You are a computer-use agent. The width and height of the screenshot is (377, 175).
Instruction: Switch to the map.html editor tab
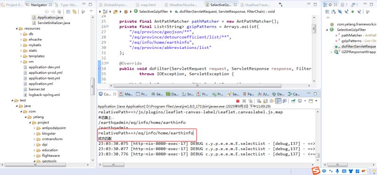pyautogui.click(x=147, y=5)
